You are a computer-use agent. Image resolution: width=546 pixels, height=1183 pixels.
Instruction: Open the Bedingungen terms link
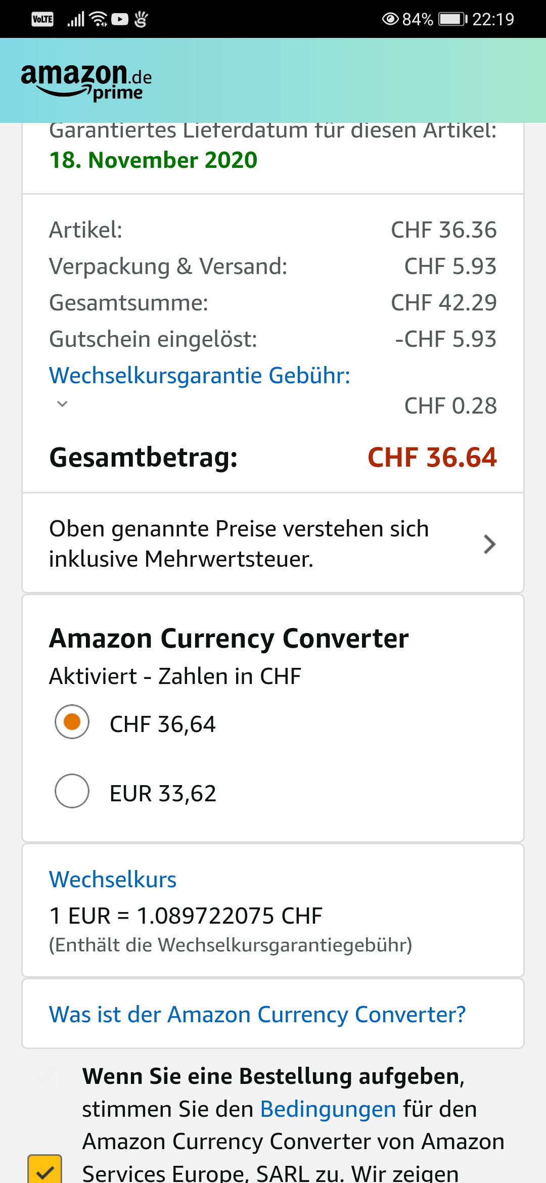[x=328, y=1109]
